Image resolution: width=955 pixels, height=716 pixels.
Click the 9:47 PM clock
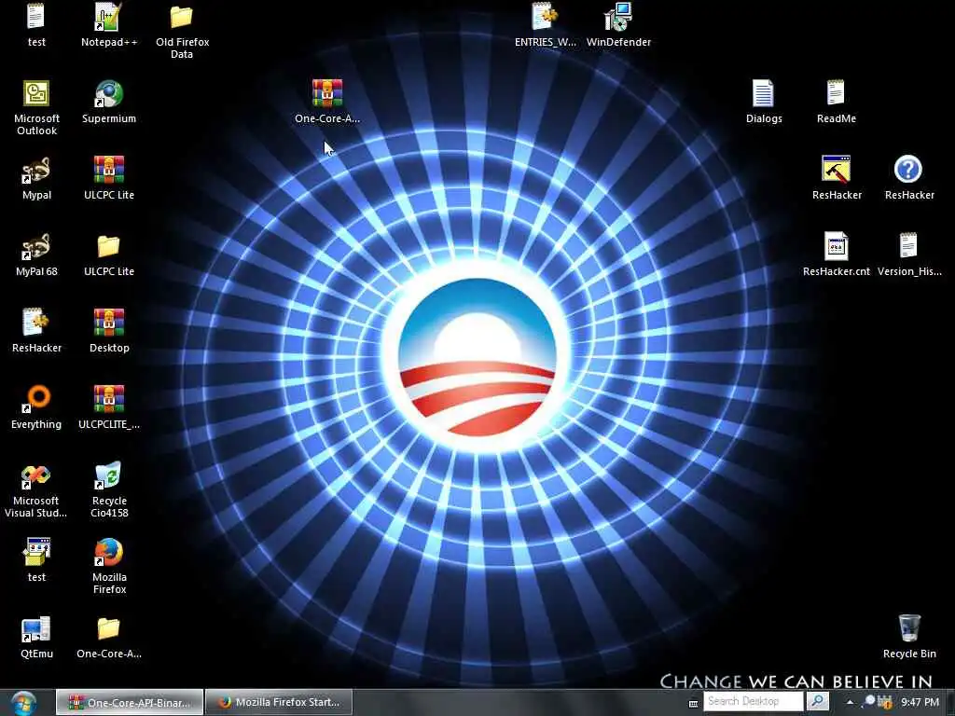(x=920, y=702)
